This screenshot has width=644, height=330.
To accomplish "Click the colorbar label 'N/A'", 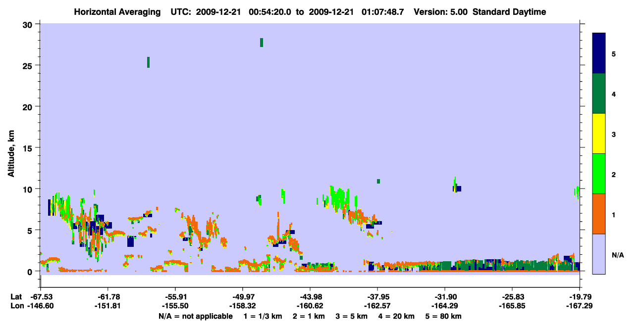I will click(618, 255).
